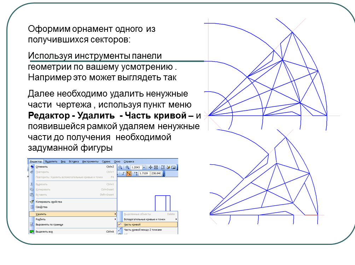Click the blue rectangle in the drawing area
The width and height of the screenshot is (355, 265).
[163, 203]
